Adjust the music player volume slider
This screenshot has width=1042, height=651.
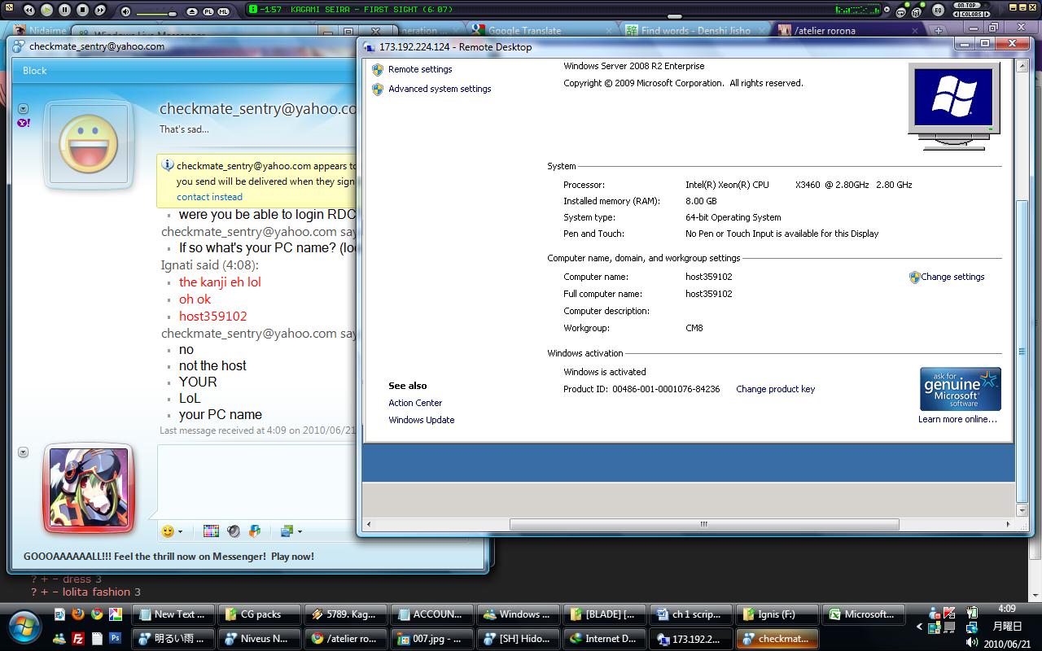coord(156,12)
